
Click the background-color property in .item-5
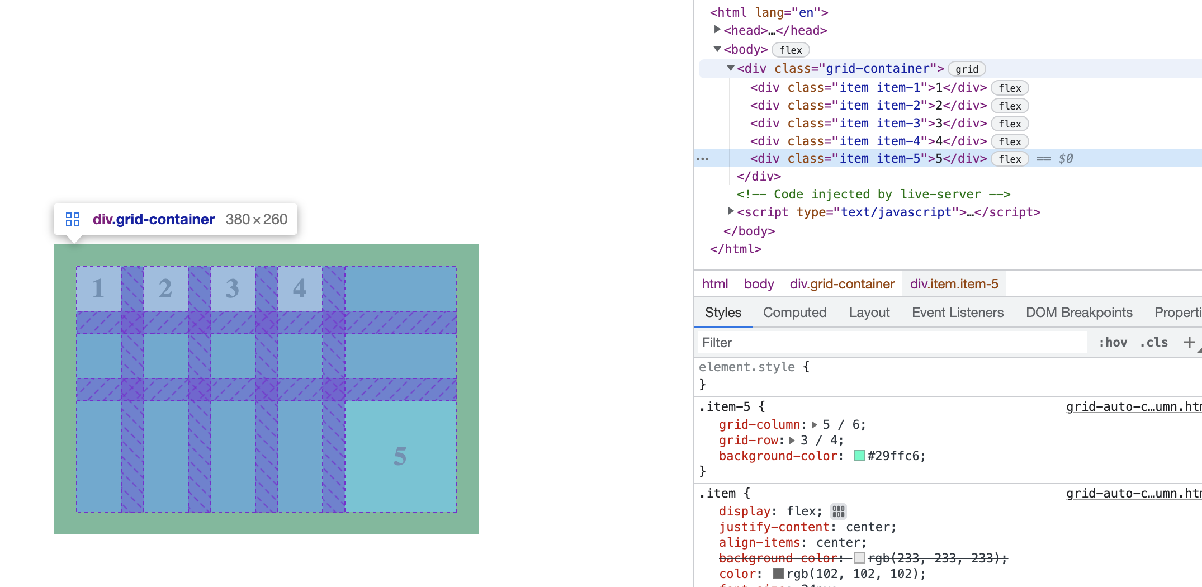tap(778, 456)
